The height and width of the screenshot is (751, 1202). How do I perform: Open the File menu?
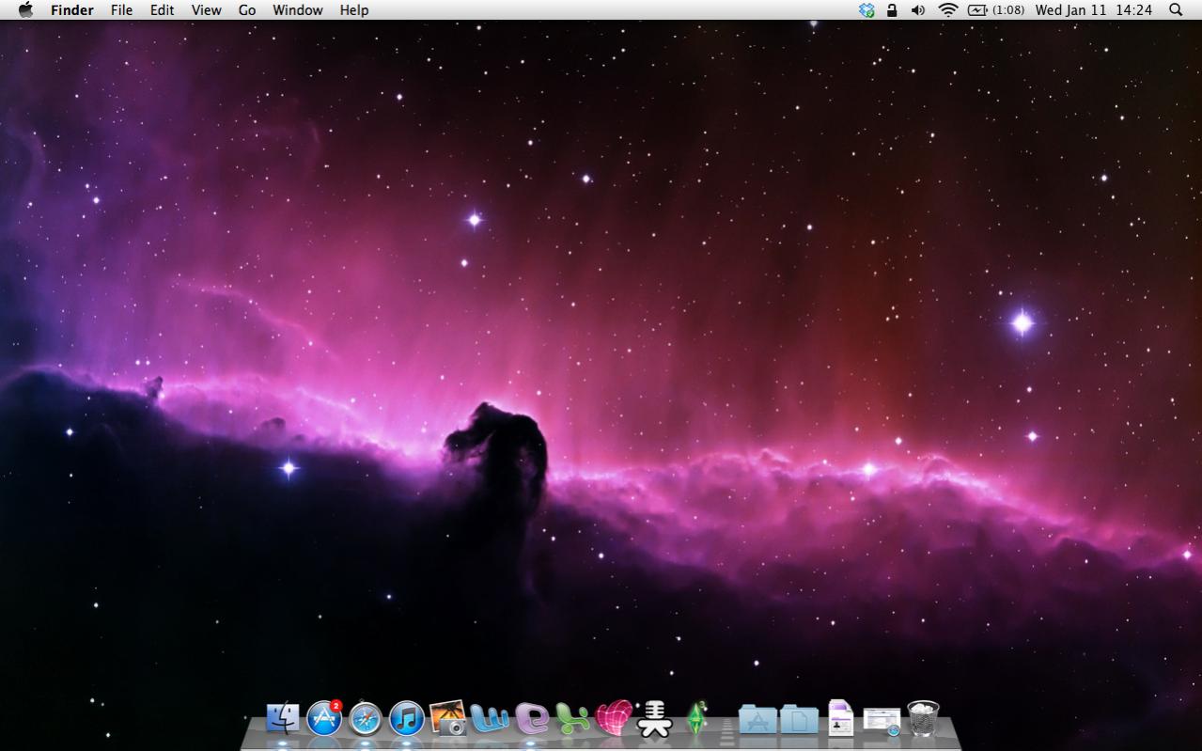coord(121,10)
